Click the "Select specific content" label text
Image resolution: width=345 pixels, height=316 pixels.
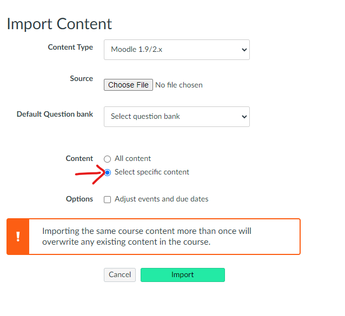point(152,172)
